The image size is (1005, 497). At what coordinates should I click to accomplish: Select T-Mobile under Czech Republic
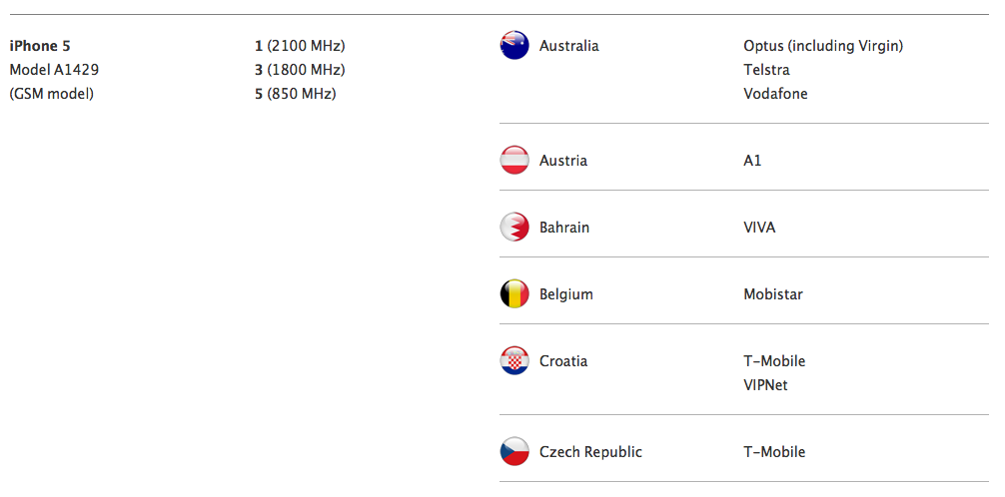click(x=774, y=452)
